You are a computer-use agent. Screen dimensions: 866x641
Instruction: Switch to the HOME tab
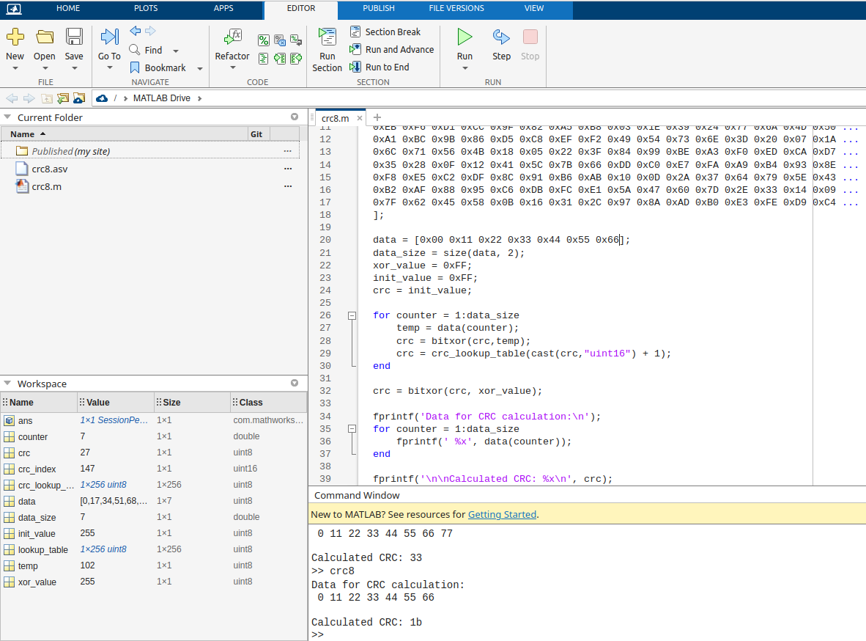pos(68,8)
